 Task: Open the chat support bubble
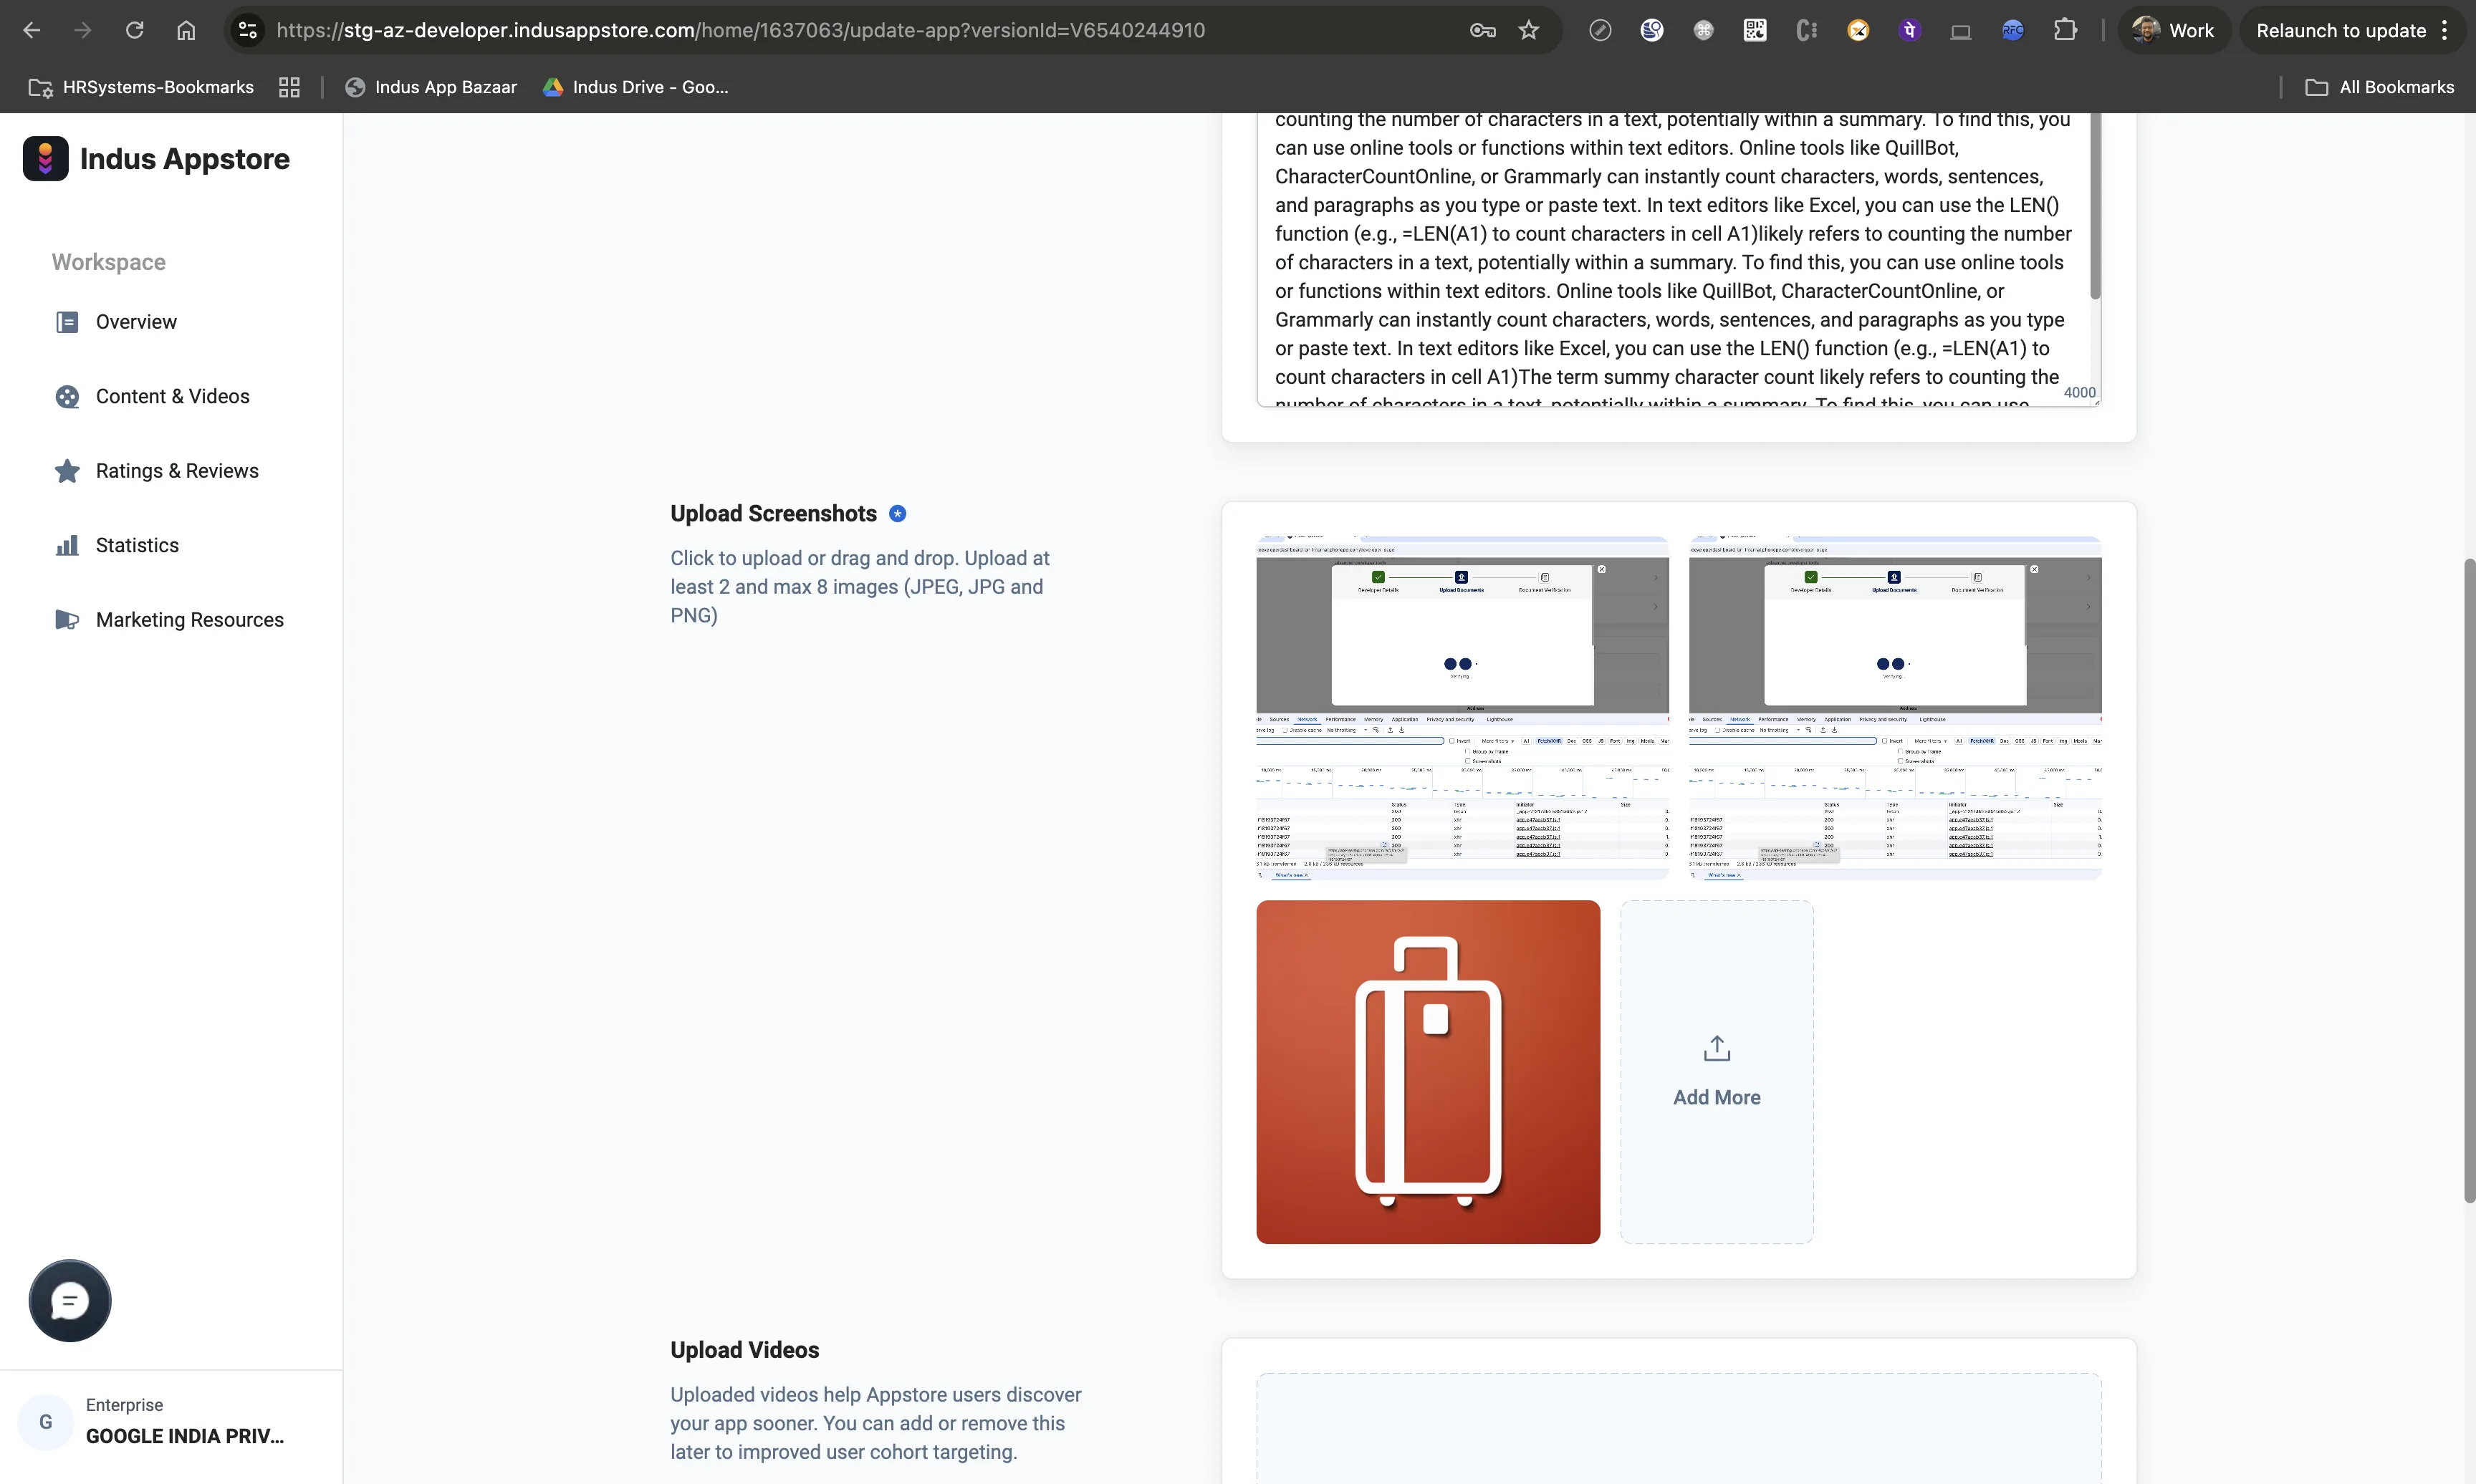70,1300
